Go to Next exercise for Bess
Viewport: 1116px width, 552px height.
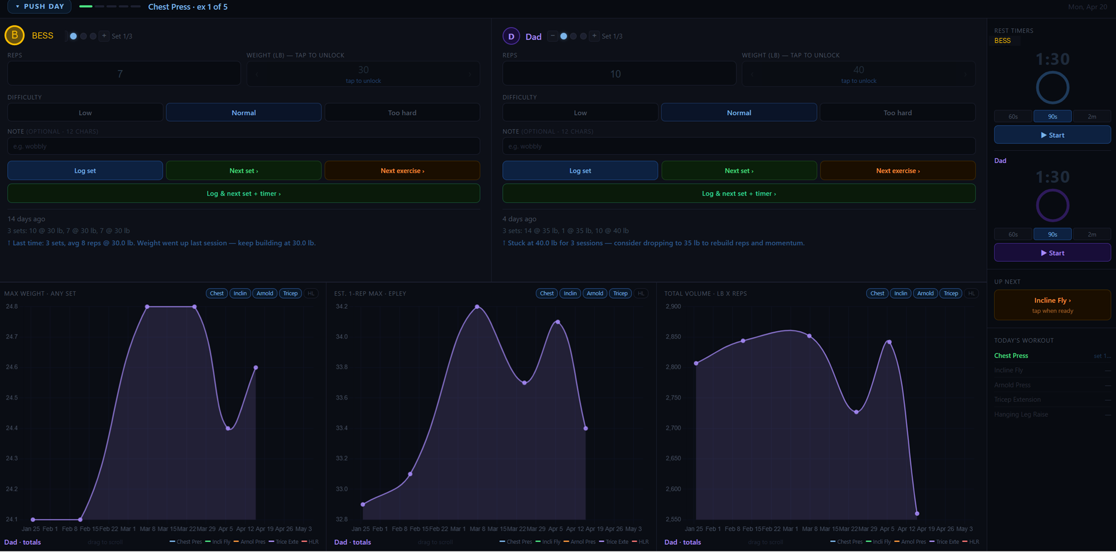point(402,171)
